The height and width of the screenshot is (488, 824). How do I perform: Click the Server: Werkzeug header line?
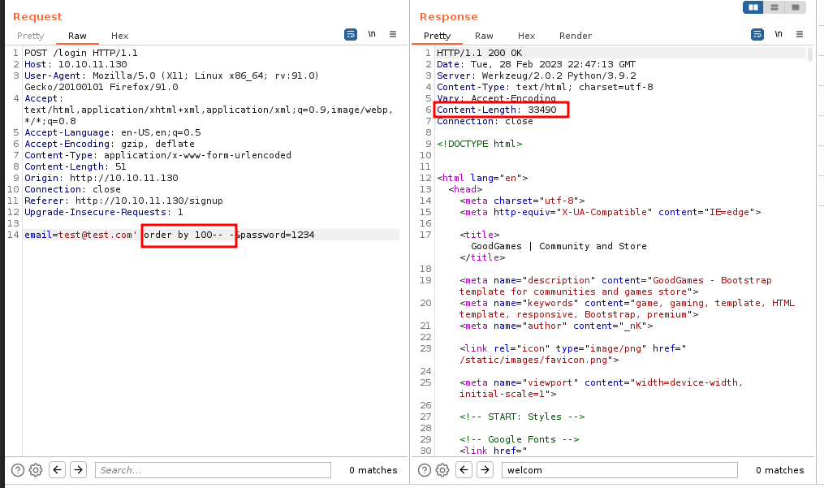pos(537,76)
